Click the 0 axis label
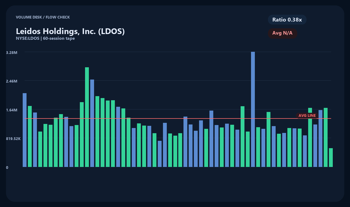The width and height of the screenshot is (350, 207). 7,168
